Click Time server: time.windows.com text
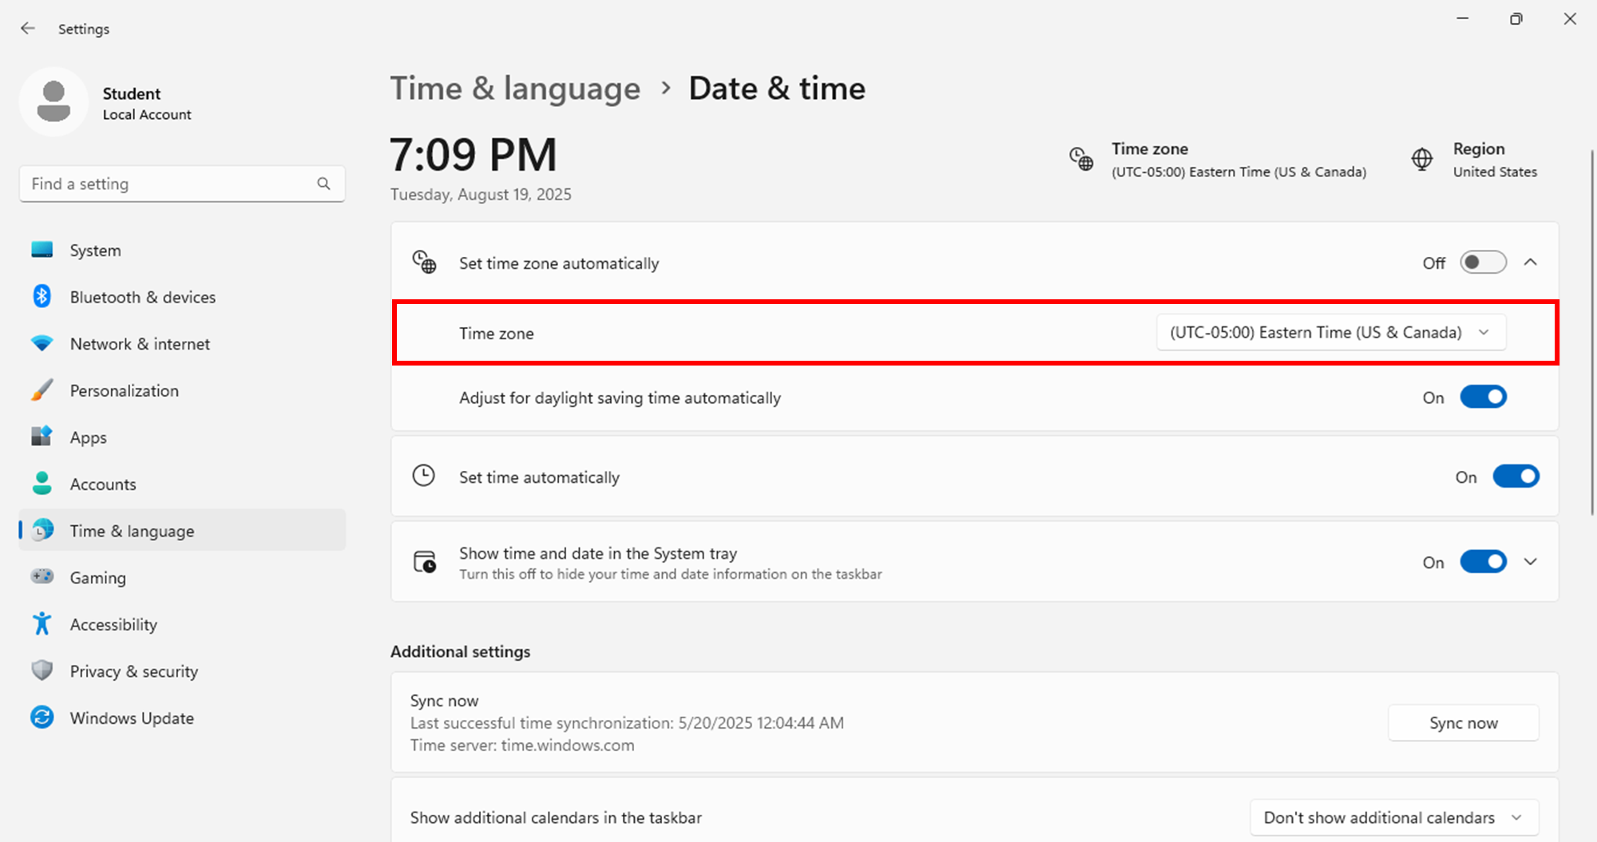The width and height of the screenshot is (1597, 842). 522,745
